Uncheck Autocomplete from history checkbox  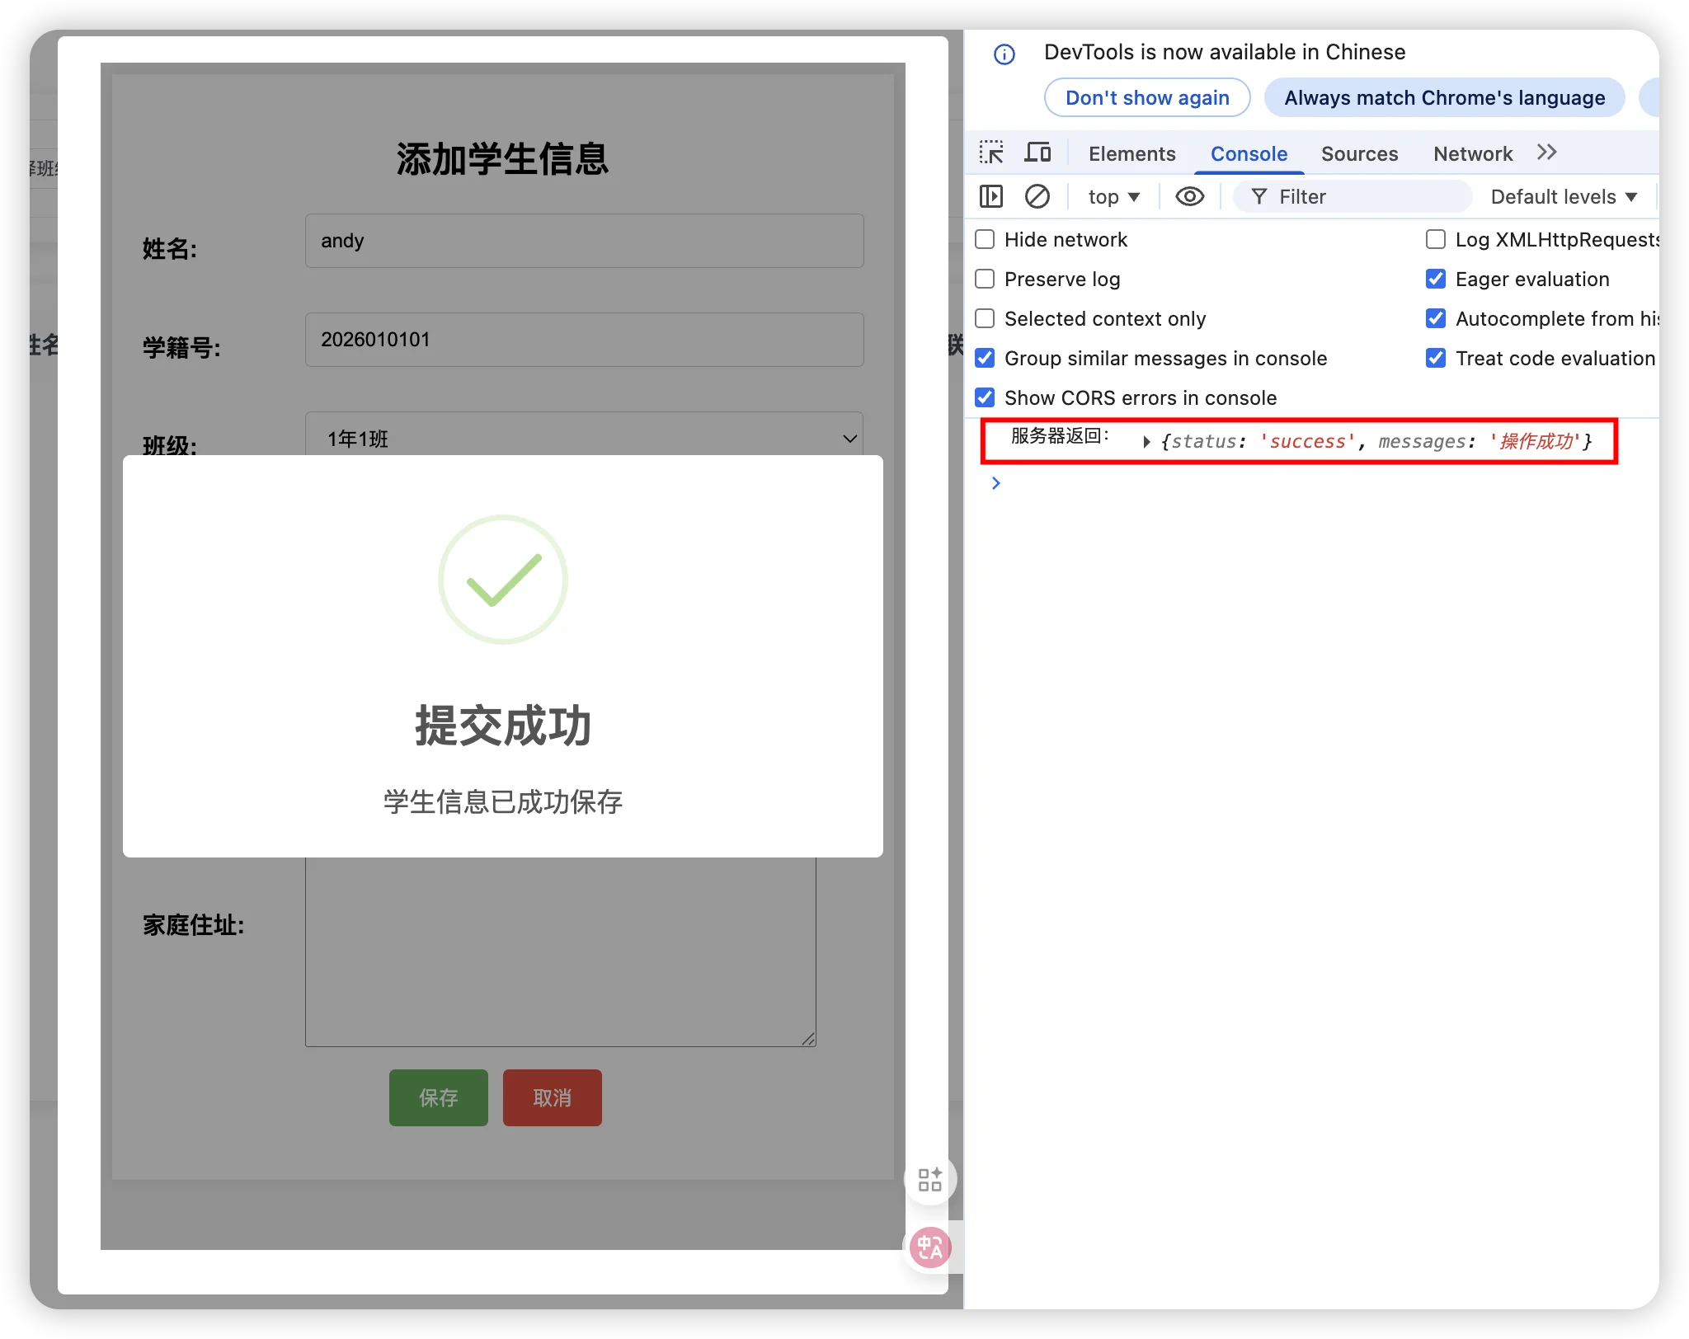1436,318
